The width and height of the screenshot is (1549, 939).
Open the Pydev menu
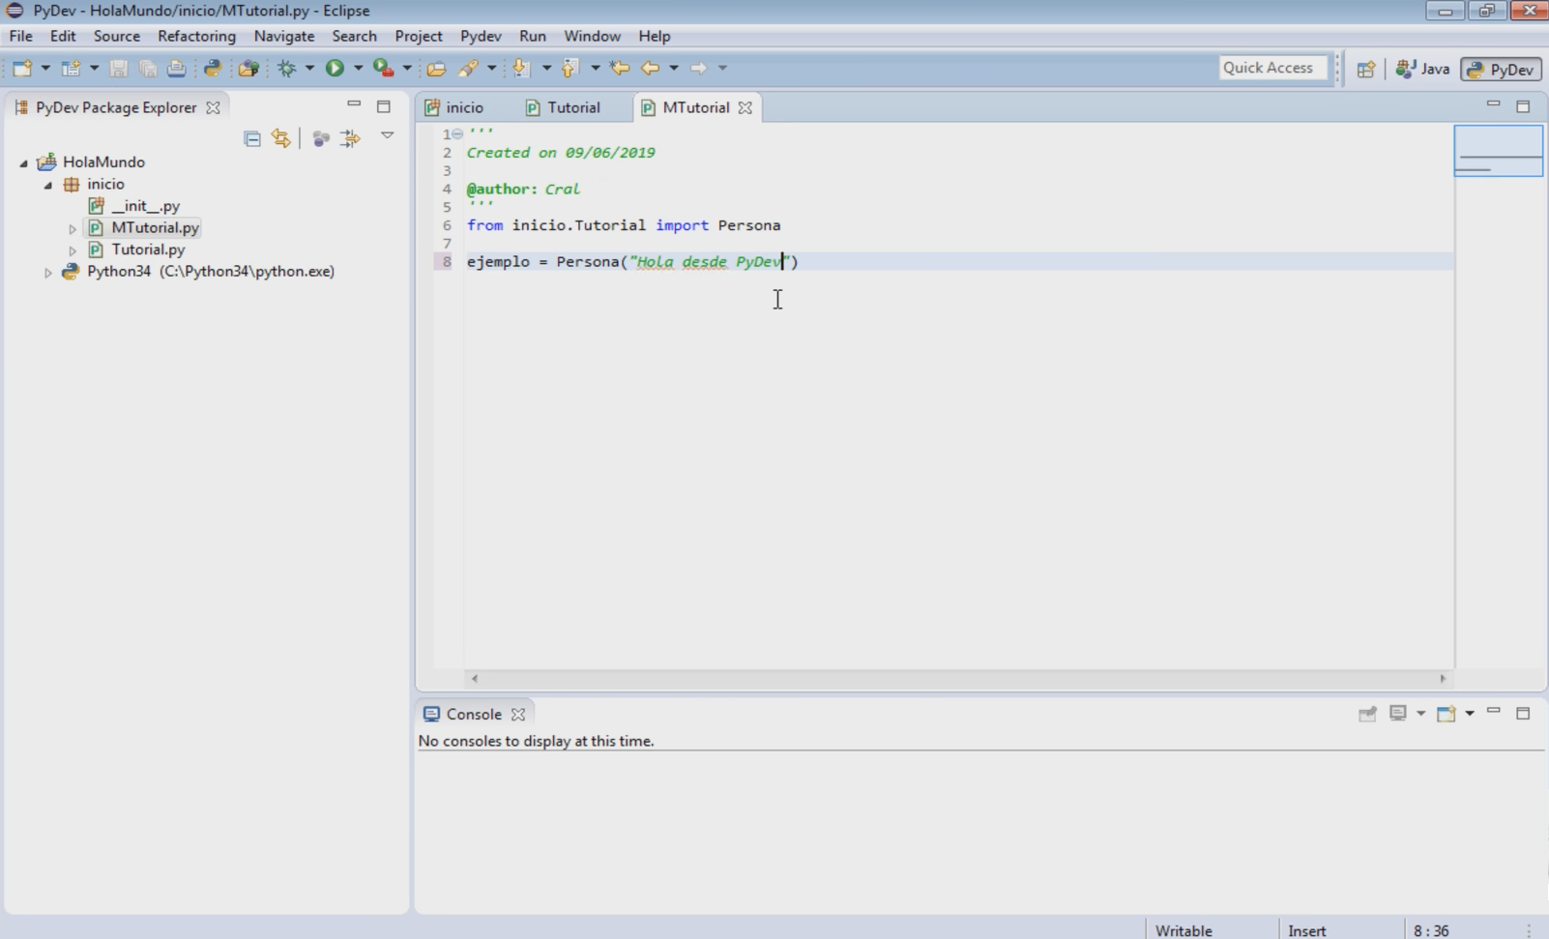point(480,36)
